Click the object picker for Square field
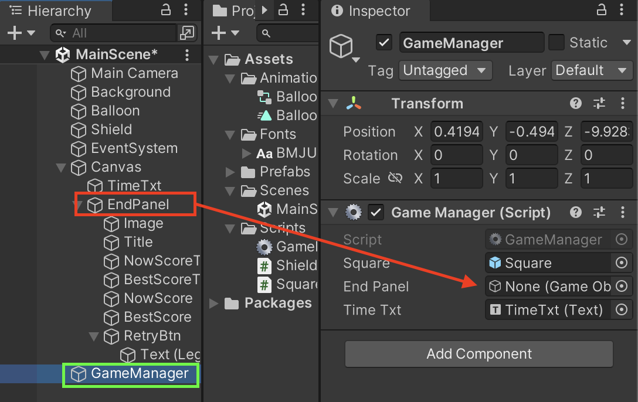 (622, 263)
